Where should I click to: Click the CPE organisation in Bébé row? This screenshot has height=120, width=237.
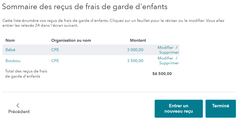pyautogui.click(x=55, y=50)
